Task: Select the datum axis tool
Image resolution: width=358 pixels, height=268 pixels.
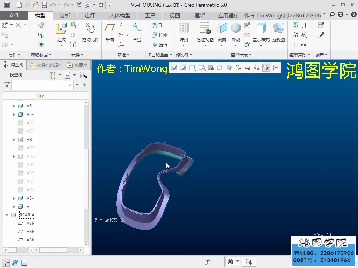Action: point(121,25)
